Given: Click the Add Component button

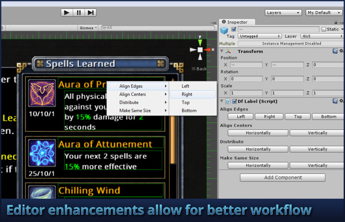Looking at the screenshot, I should pyautogui.click(x=282, y=178).
